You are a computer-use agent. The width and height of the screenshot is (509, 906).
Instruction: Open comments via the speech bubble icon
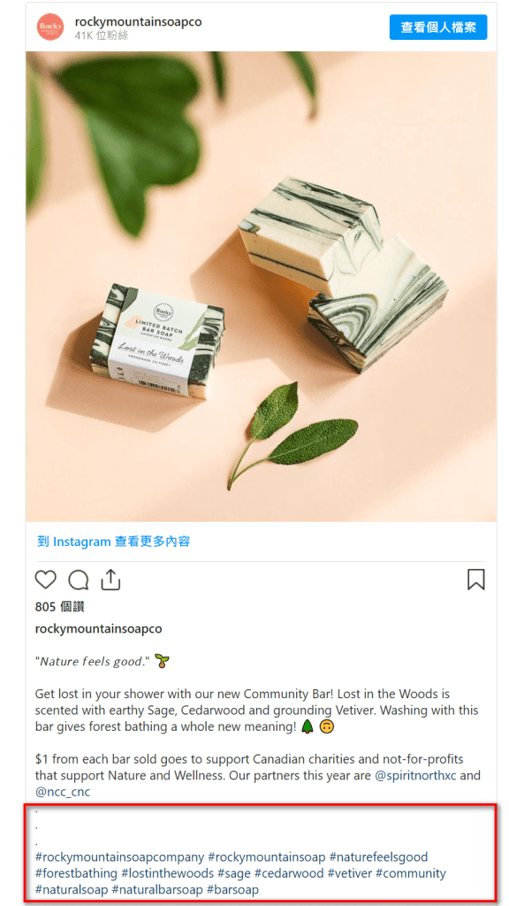pyautogui.click(x=79, y=580)
